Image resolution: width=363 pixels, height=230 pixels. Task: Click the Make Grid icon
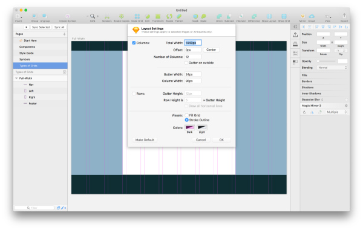(137, 16)
